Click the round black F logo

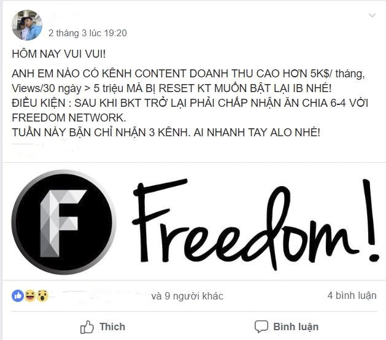pos(63,222)
